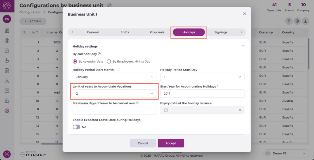
Task: Click the help icon beside By calendar day
Action: click(x=99, y=54)
